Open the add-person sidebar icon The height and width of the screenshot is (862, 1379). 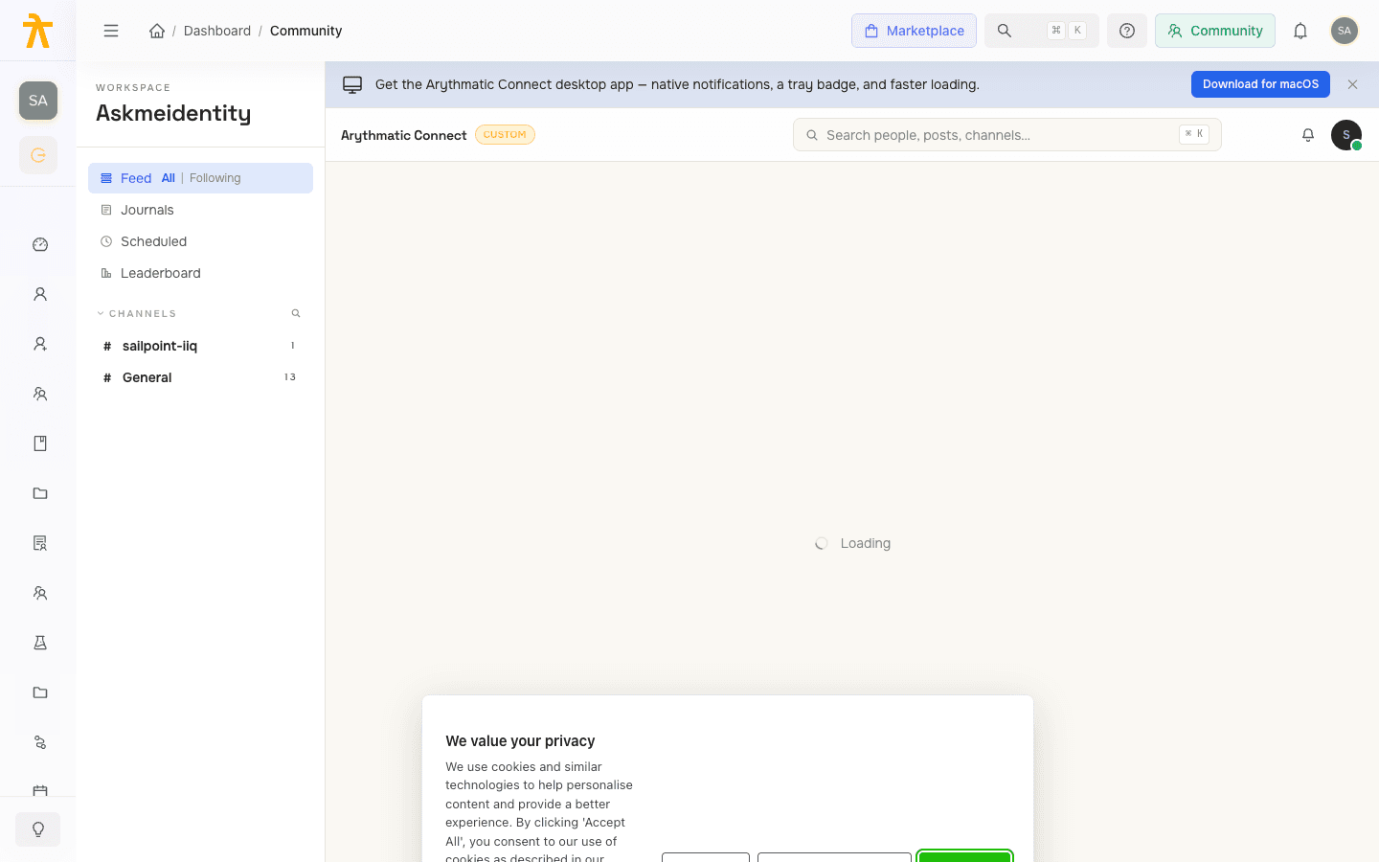40,344
